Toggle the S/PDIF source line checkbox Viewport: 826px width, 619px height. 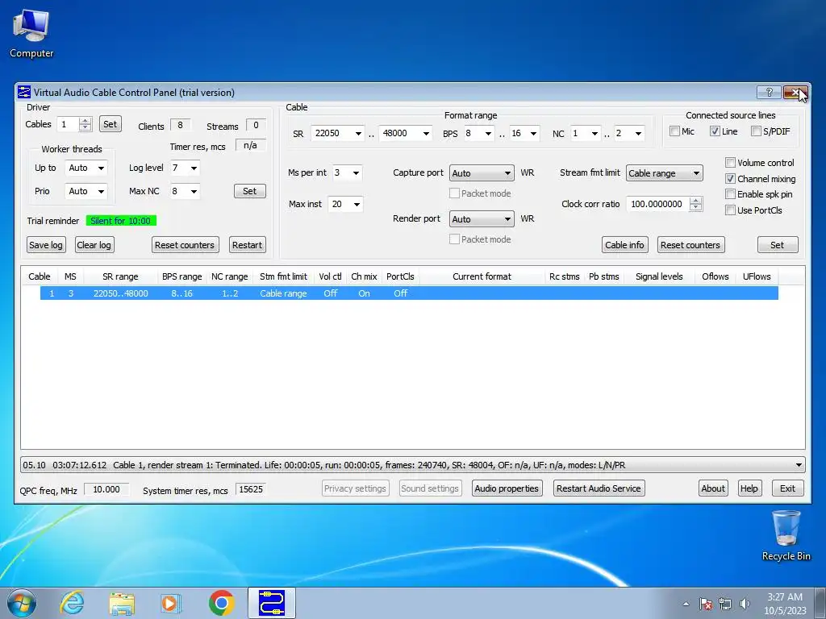click(x=756, y=131)
